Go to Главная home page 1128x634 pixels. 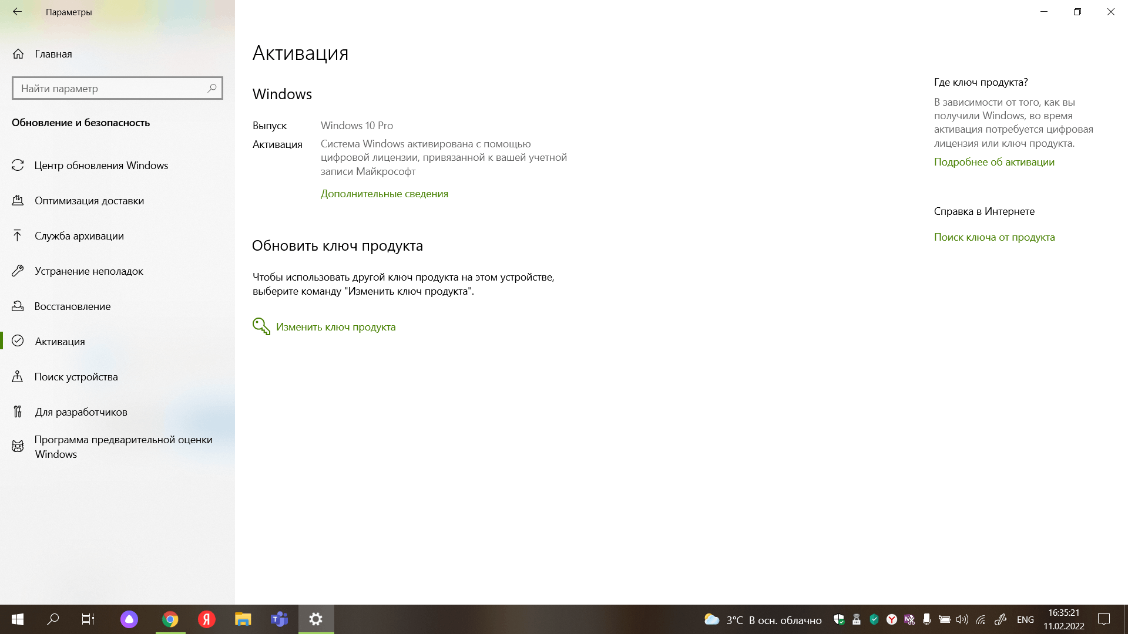53,54
